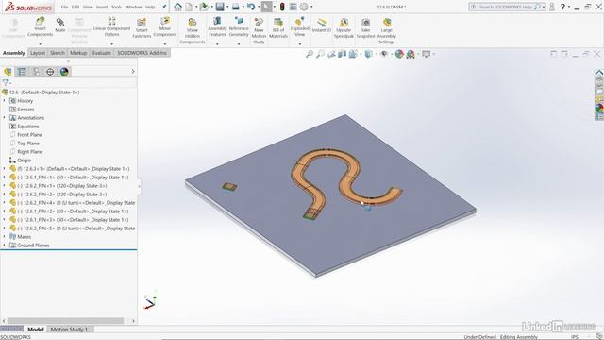604x340 pixels.
Task: Click the New document icon
Action: pos(189,7)
